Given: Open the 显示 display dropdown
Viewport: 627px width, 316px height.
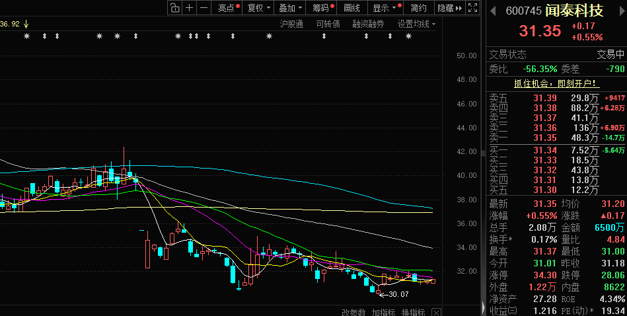Looking at the screenshot, I should [x=386, y=7].
